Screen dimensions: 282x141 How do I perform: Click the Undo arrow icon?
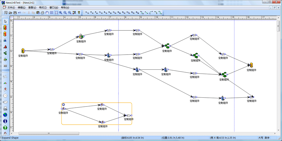(19, 13)
